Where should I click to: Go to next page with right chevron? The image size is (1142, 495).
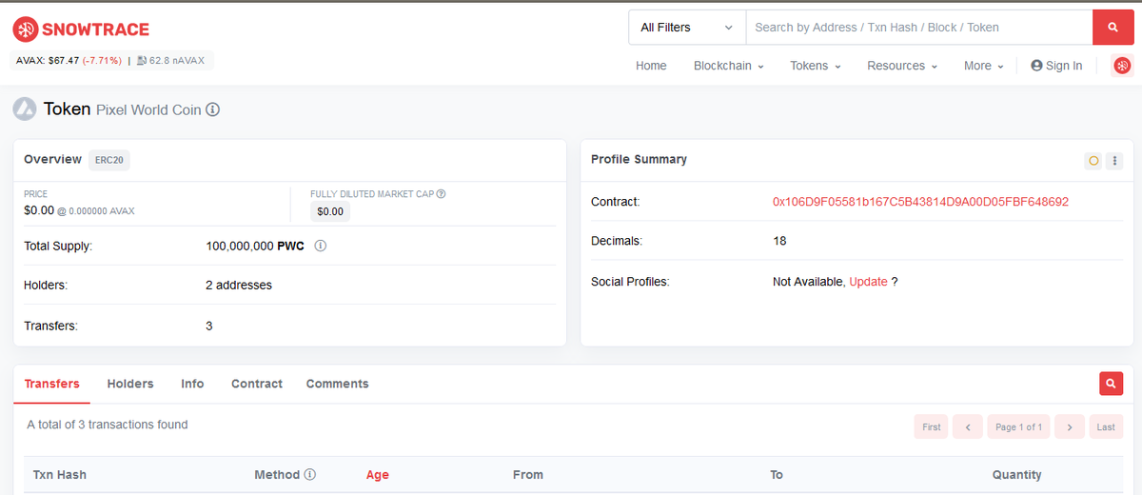tap(1070, 427)
